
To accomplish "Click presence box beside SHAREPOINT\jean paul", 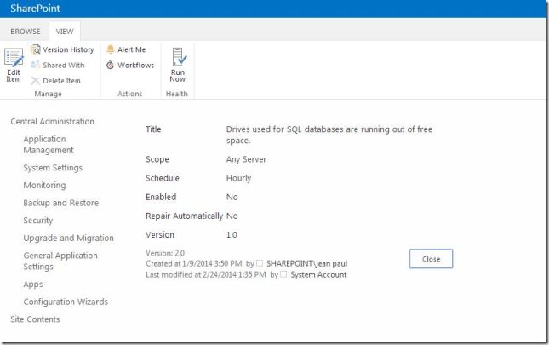I will (260, 263).
